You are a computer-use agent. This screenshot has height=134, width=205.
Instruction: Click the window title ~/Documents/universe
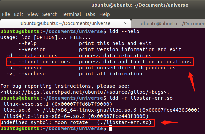(140, 5)
